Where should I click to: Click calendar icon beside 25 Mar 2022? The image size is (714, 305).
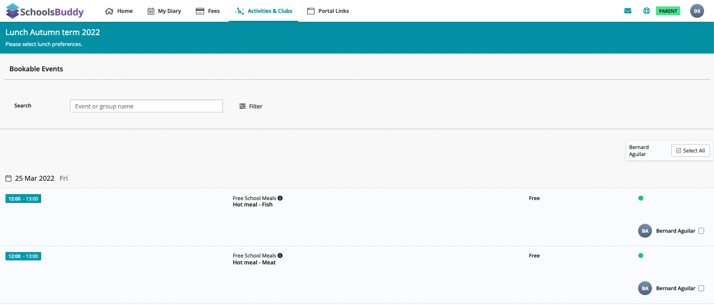(x=8, y=178)
